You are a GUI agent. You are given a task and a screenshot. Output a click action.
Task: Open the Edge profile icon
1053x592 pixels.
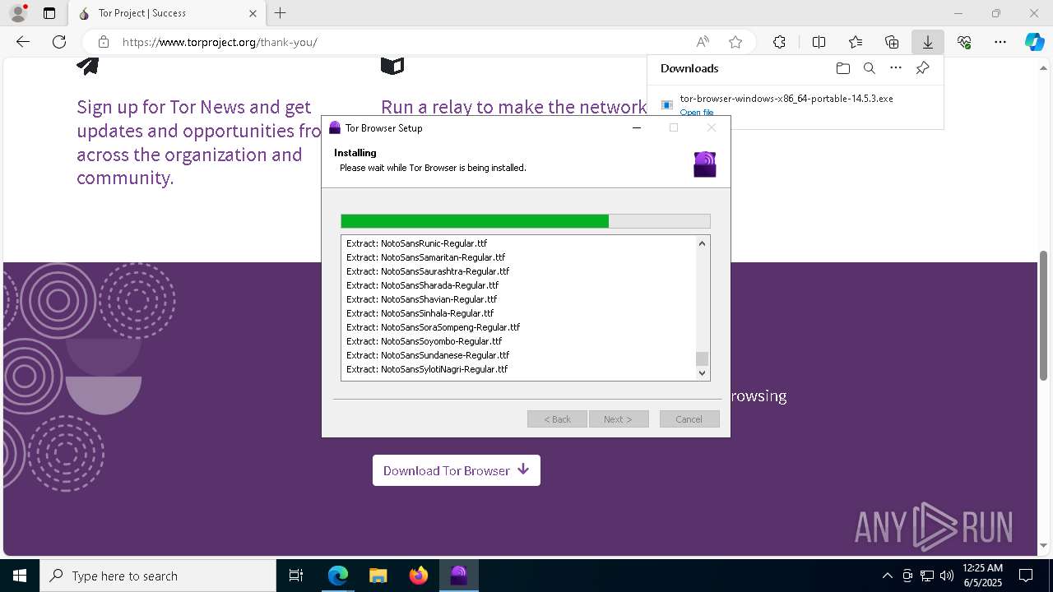tap(18, 13)
